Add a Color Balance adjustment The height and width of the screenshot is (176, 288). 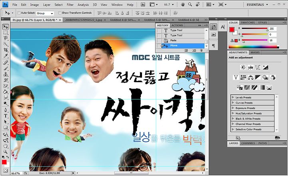(x=250, y=77)
